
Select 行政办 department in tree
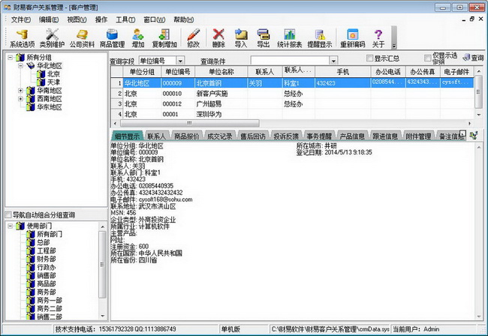(47, 267)
